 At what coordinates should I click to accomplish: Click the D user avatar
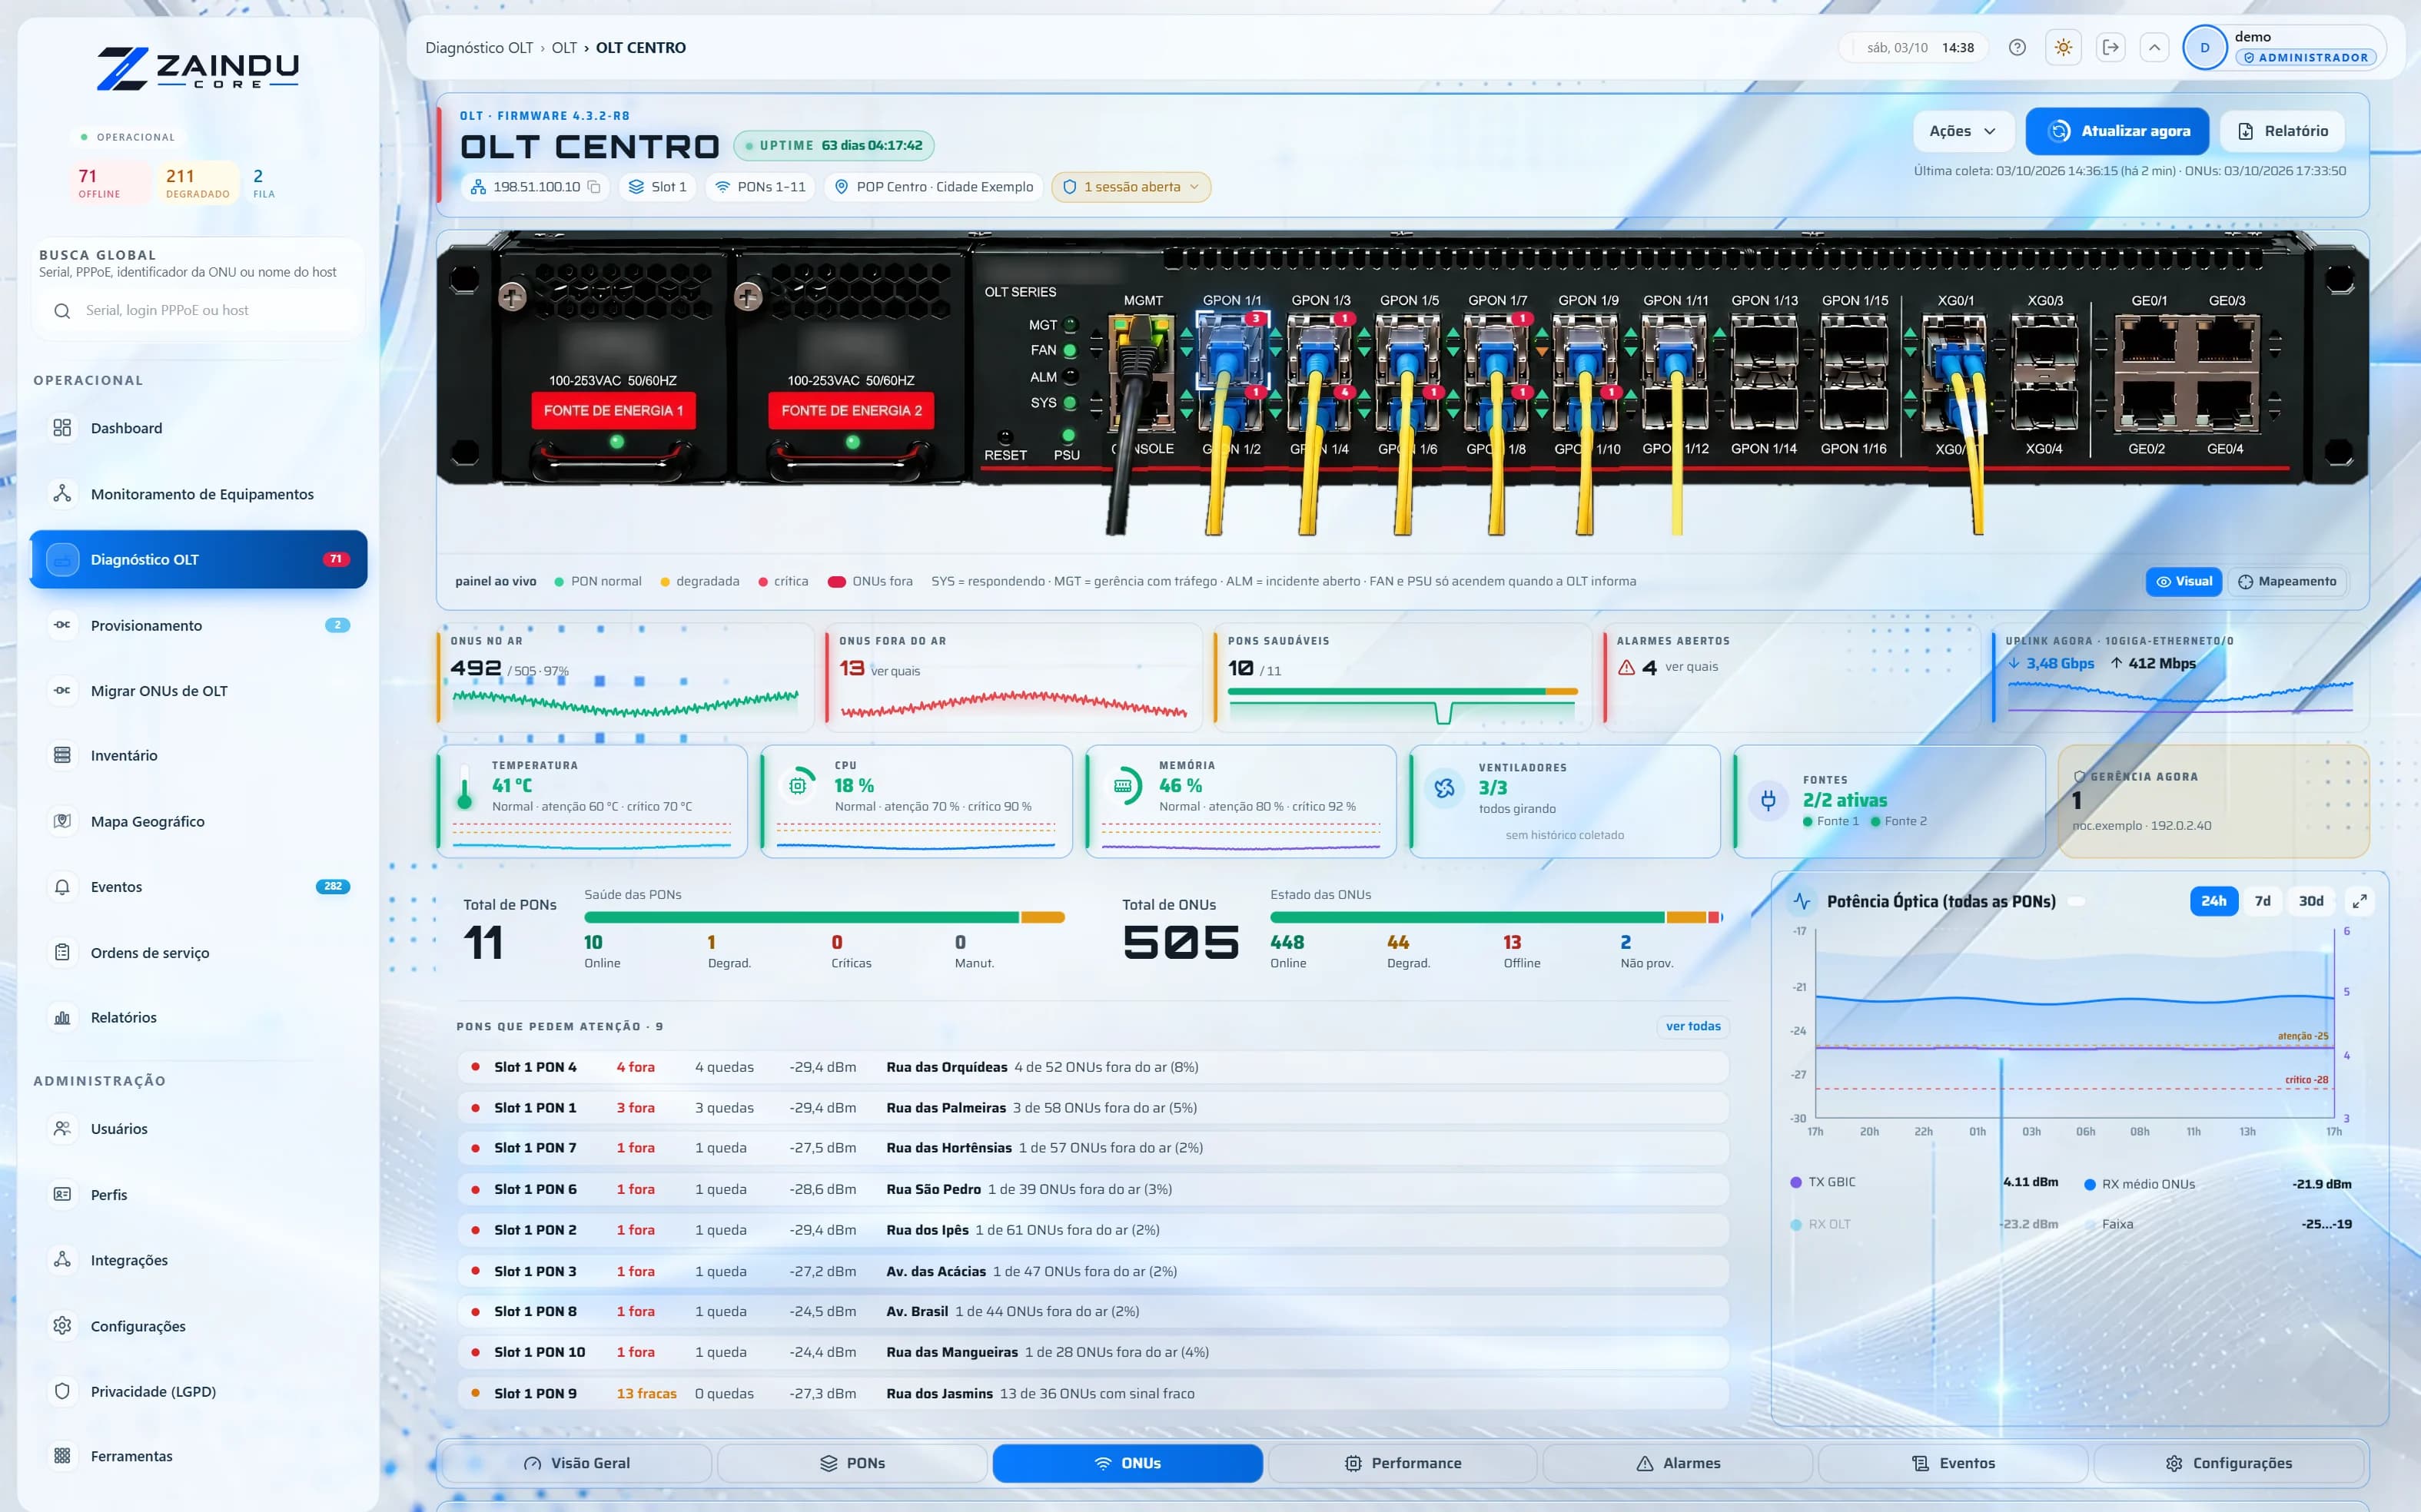point(2204,48)
